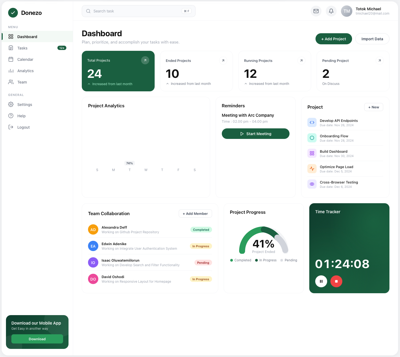Click the Import Data button

pyautogui.click(x=372, y=39)
